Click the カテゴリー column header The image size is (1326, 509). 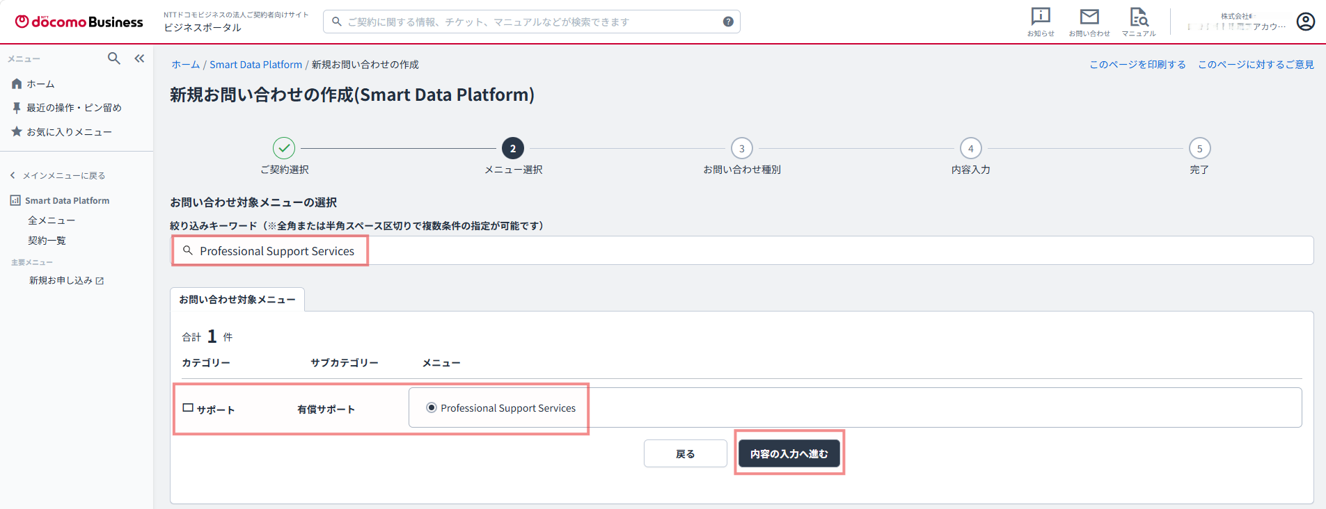pos(206,363)
